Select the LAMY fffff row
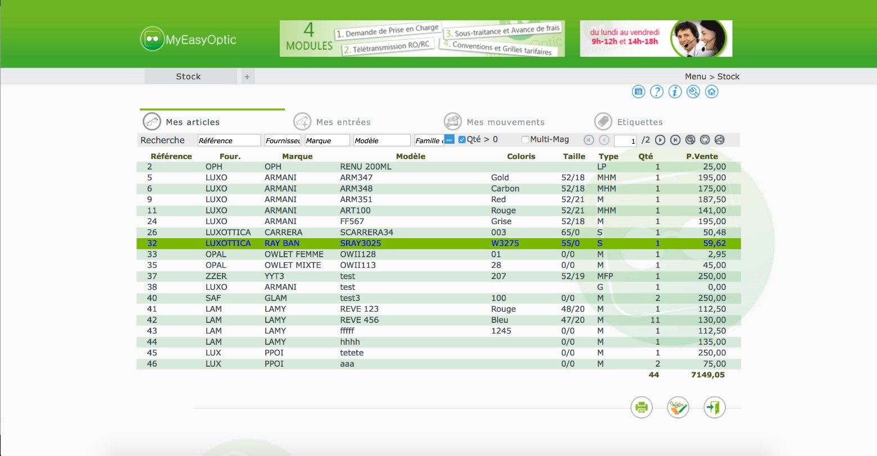Image resolution: width=877 pixels, height=456 pixels. 438,331
